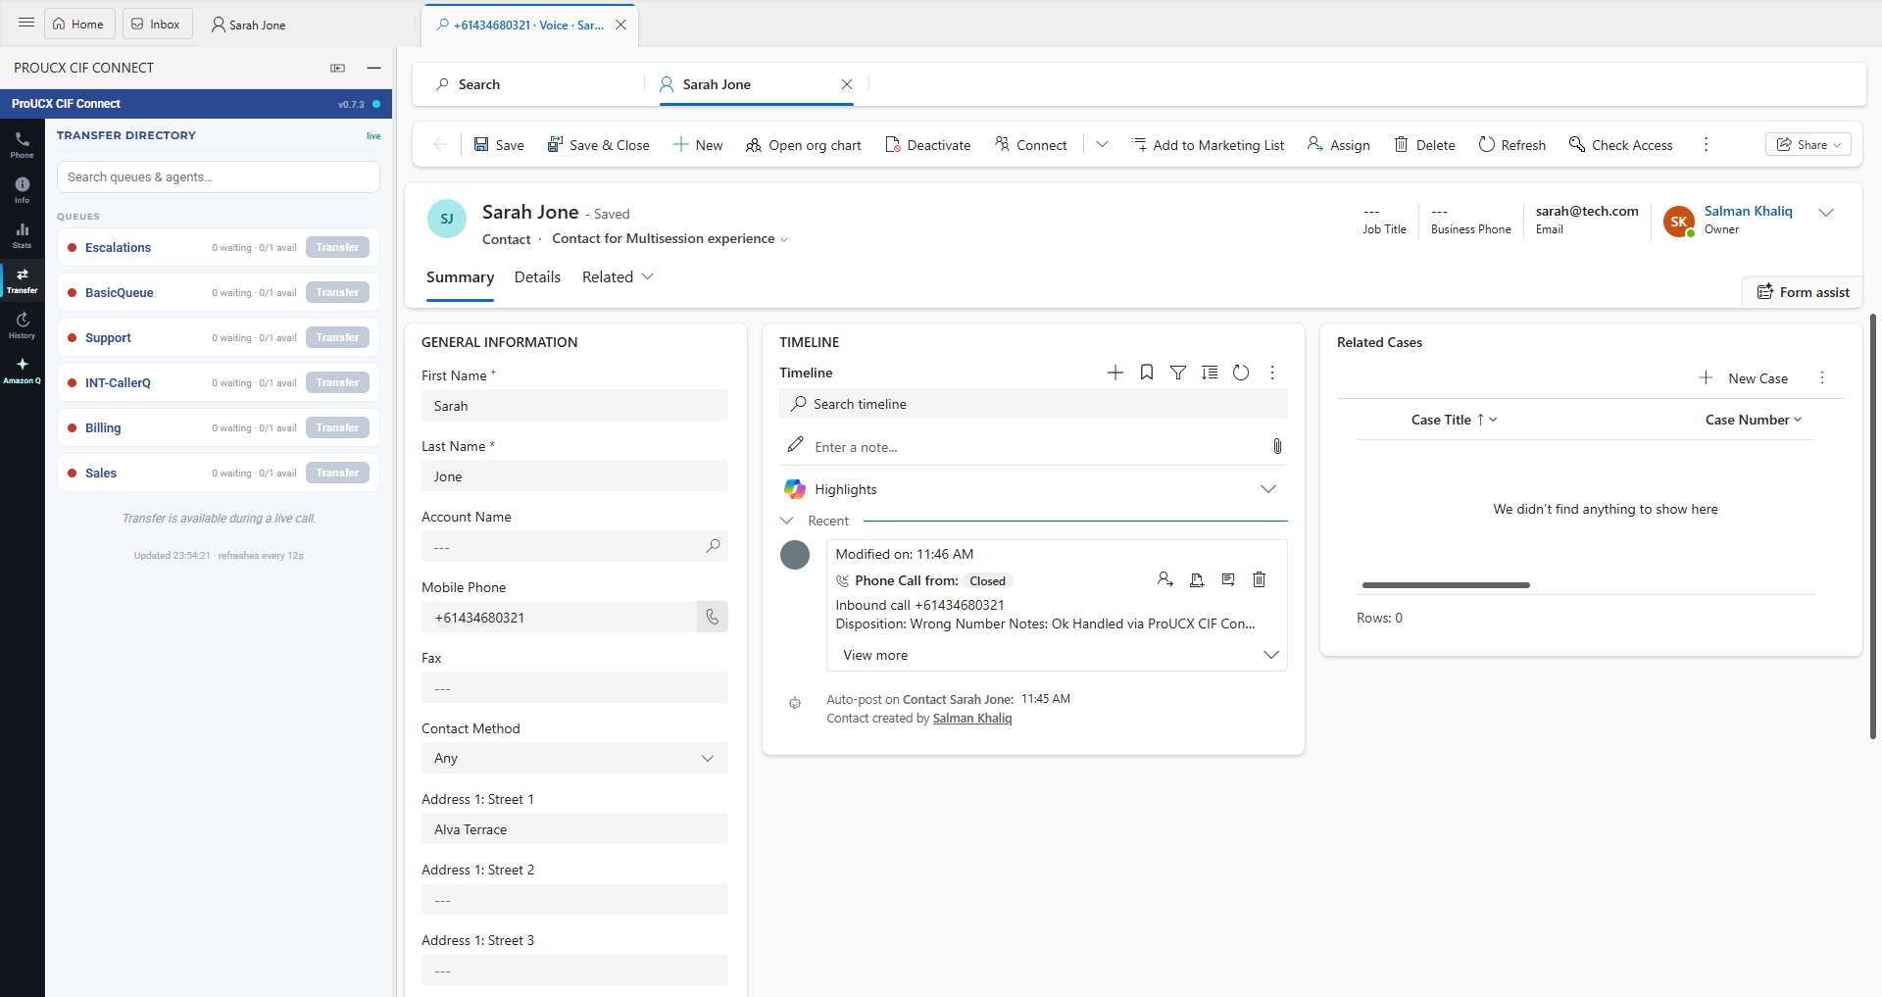
Task: Transfer to Sales queue
Action: pos(337,473)
